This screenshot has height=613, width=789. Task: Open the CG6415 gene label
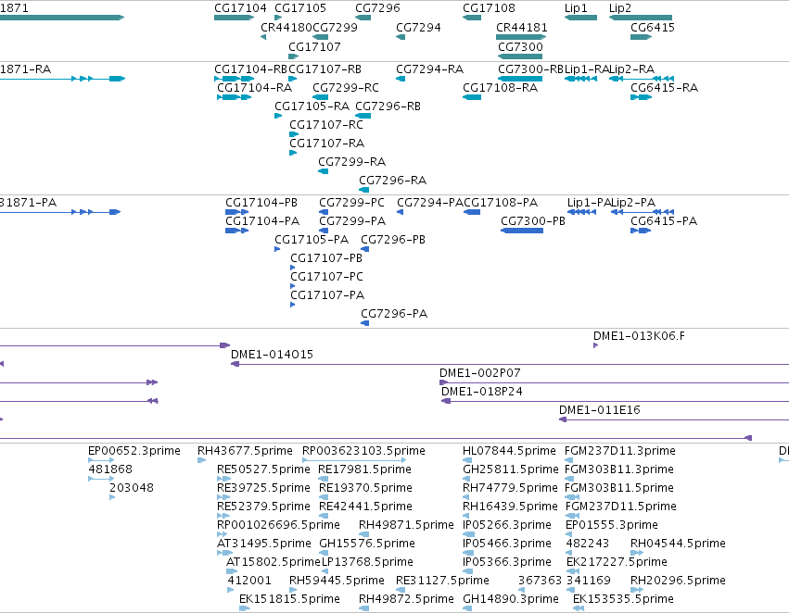pyautogui.click(x=653, y=28)
